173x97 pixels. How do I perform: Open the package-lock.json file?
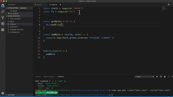click(x=16, y=29)
